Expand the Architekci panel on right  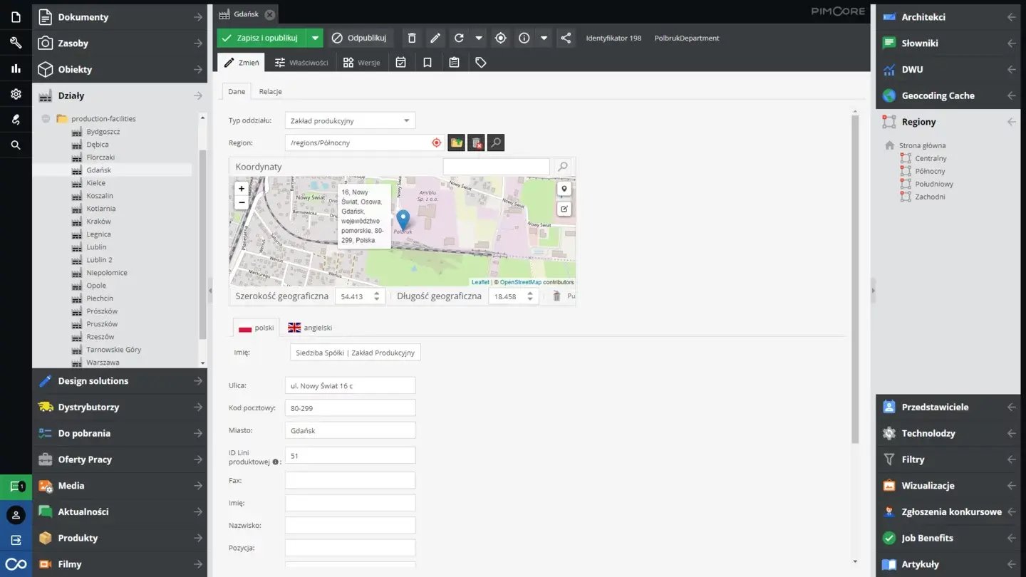[x=948, y=16]
